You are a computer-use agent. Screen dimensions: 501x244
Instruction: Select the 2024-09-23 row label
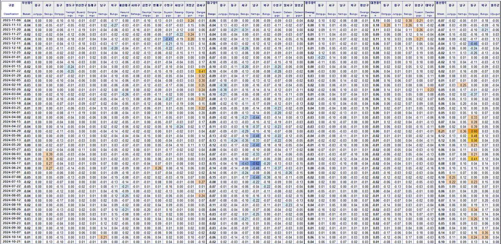pyautogui.click(x=10, y=223)
